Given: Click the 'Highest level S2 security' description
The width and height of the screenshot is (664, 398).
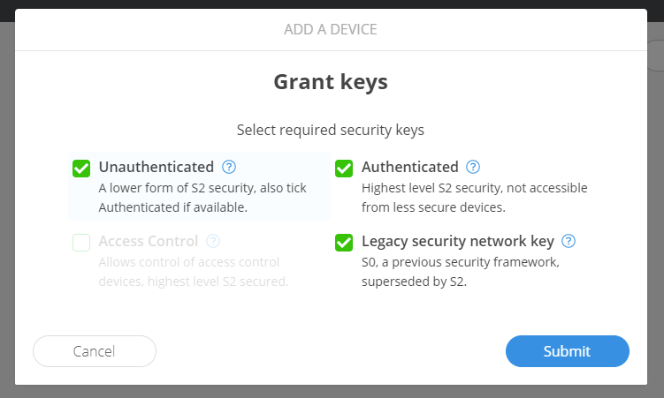Looking at the screenshot, I should 474,197.
